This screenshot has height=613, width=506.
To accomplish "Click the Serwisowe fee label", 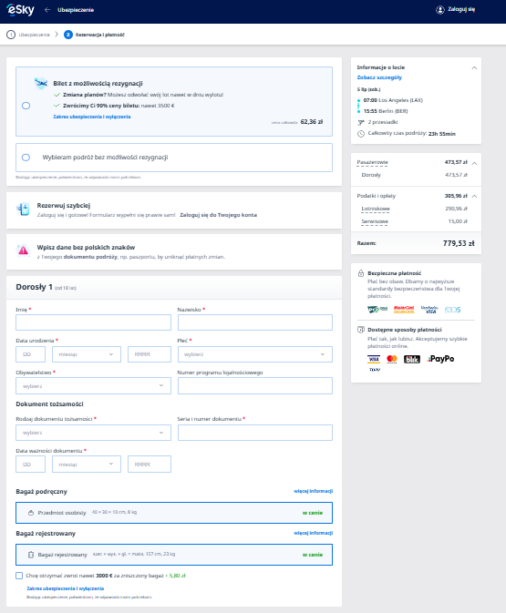I will point(375,221).
